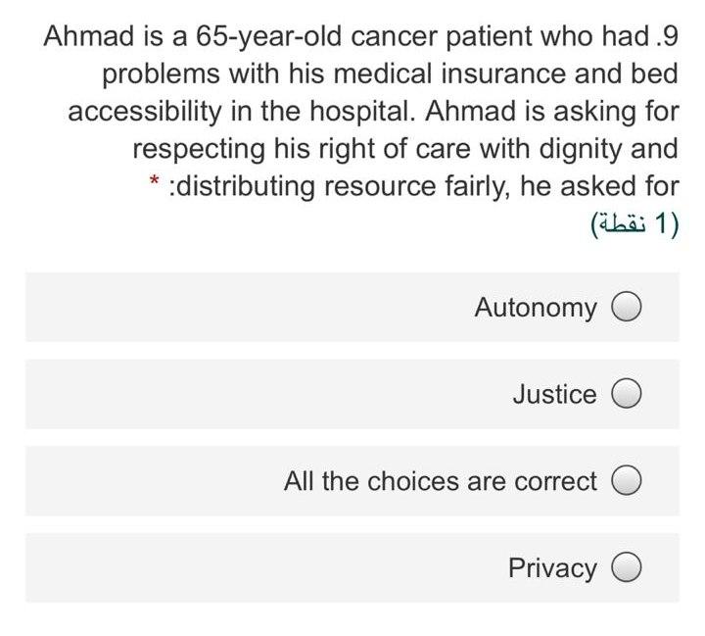Image resolution: width=705 pixels, height=636 pixels.
Task: Select the Justice radio button
Action: (x=627, y=395)
